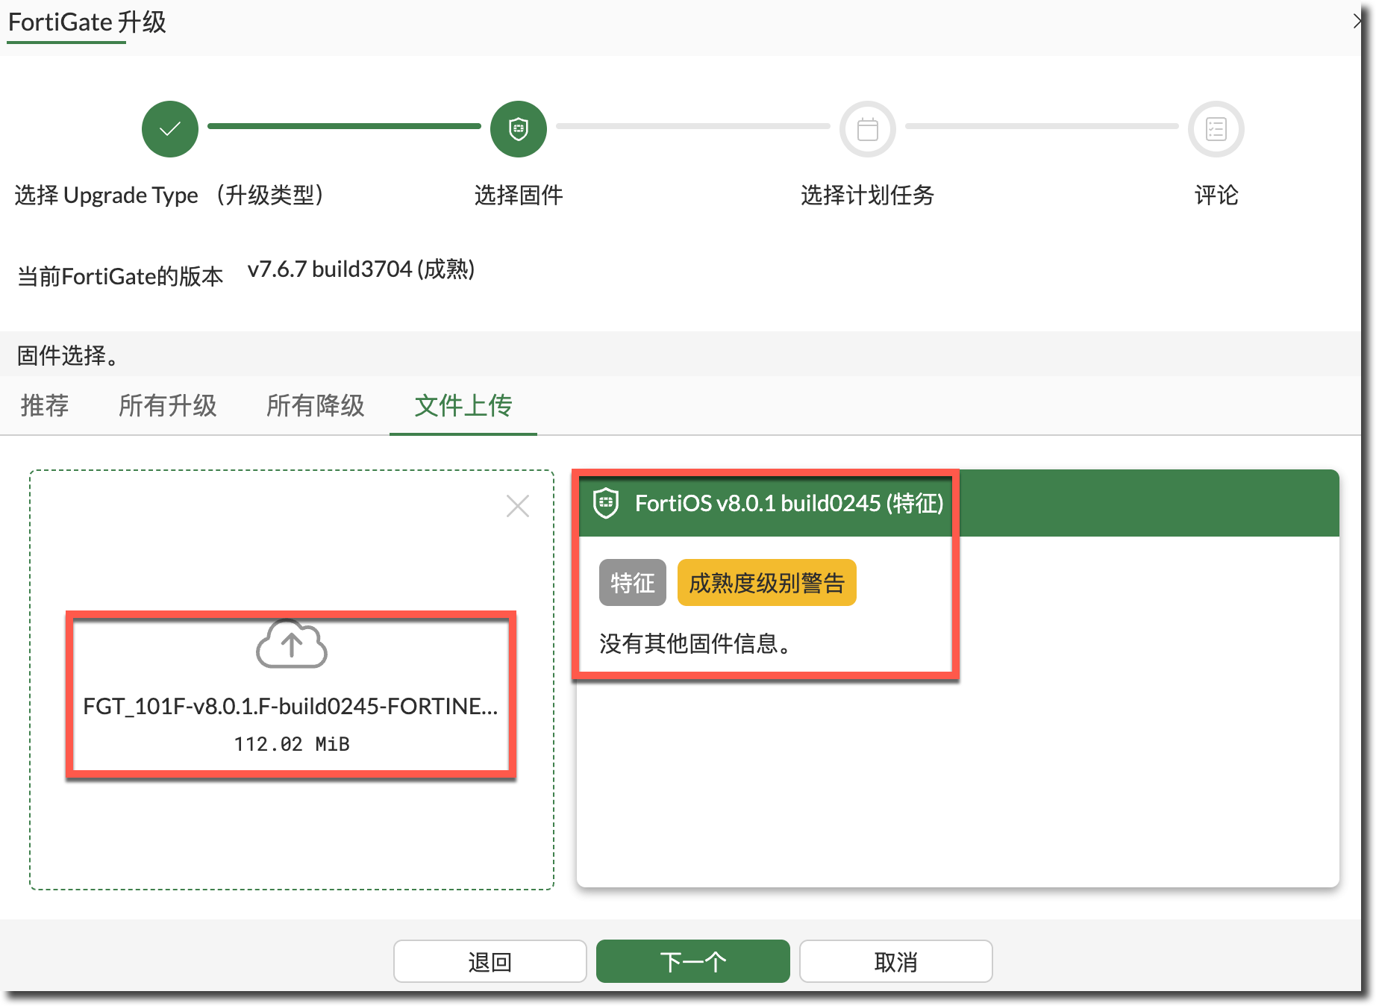Click the 固件选择 section heading
This screenshot has width=1376, height=1006.
[68, 355]
